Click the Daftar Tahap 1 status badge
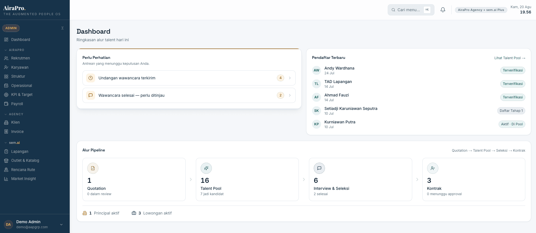The image size is (536, 233). pyautogui.click(x=511, y=111)
